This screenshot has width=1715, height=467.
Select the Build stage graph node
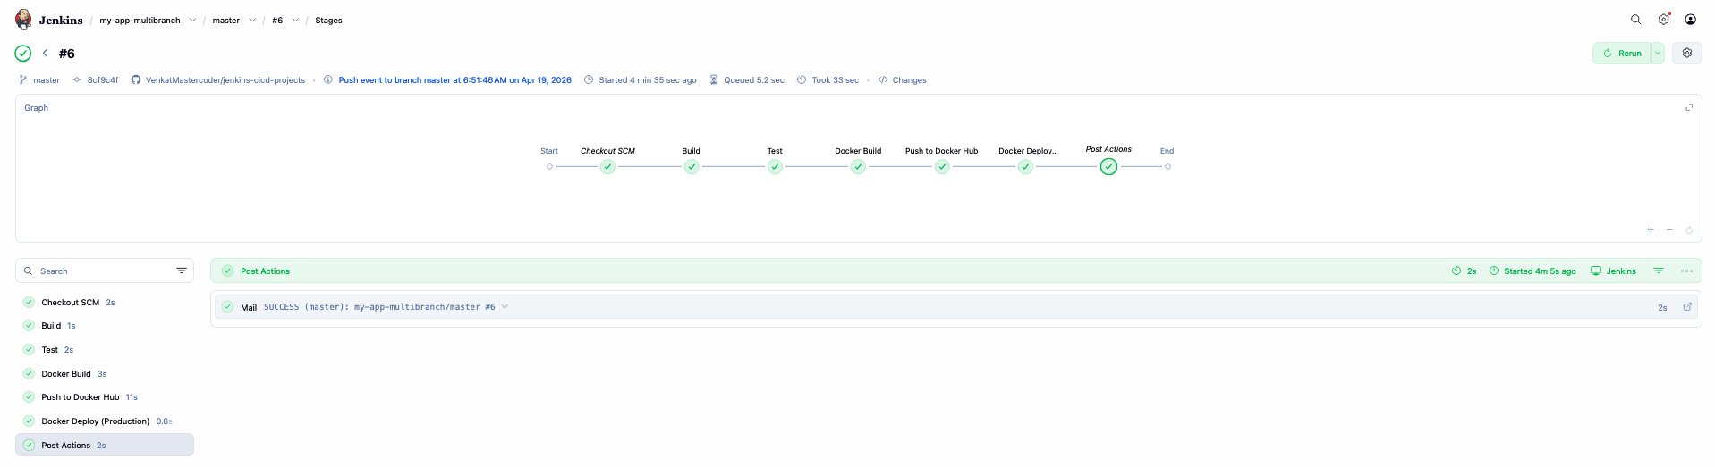(692, 167)
